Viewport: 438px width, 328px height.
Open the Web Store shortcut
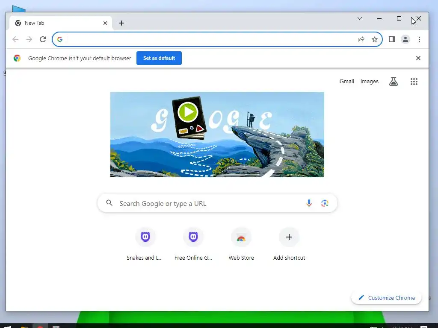click(x=241, y=244)
